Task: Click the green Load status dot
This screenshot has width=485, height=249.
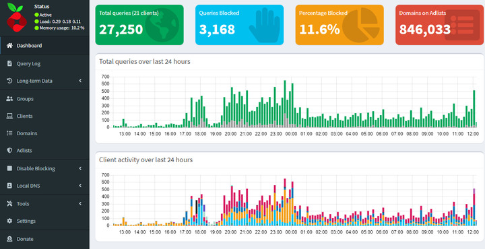Action: (37, 22)
